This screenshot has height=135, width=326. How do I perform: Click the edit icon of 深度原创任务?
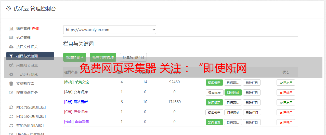11,93
